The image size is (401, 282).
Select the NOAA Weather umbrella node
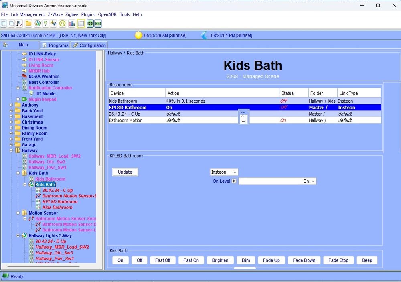[24, 77]
